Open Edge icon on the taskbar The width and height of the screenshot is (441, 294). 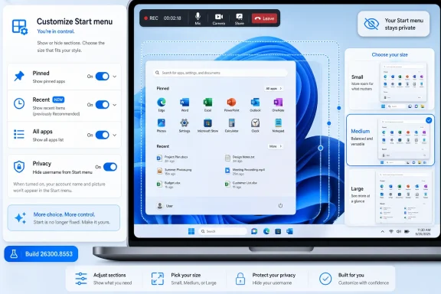pos(266,231)
